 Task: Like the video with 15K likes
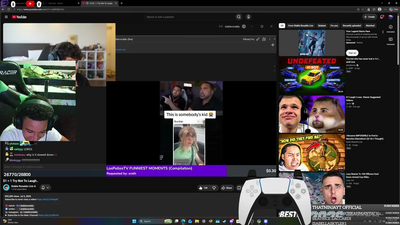tap(203, 188)
